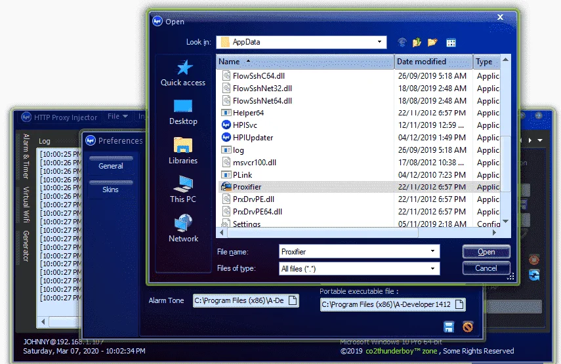Click the tab menu dropdown arrow in main window
The height and width of the screenshot is (364, 561).
point(540,140)
